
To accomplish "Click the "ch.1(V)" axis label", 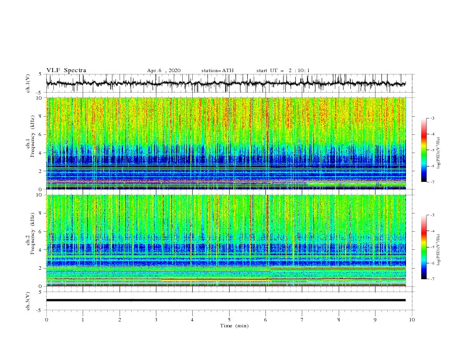I will pyautogui.click(x=28, y=83).
